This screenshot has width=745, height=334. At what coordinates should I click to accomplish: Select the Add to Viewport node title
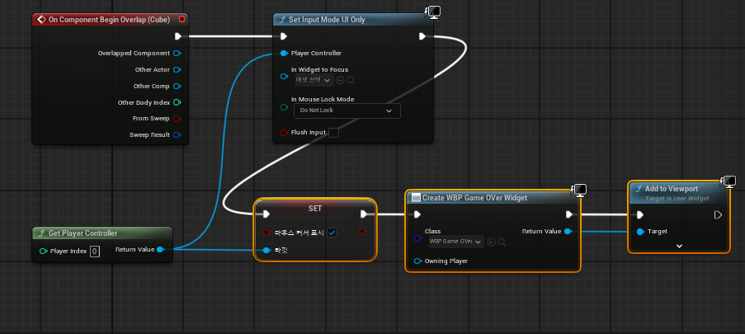[x=672, y=189]
